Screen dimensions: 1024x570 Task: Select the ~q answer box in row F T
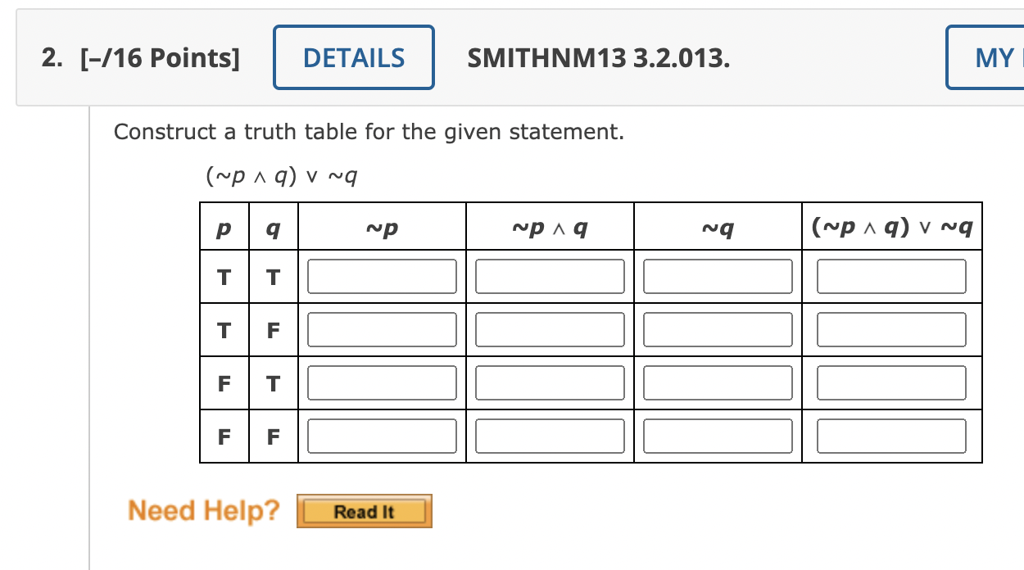pyautogui.click(x=717, y=382)
